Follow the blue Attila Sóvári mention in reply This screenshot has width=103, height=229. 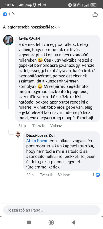pyautogui.click(x=37, y=141)
